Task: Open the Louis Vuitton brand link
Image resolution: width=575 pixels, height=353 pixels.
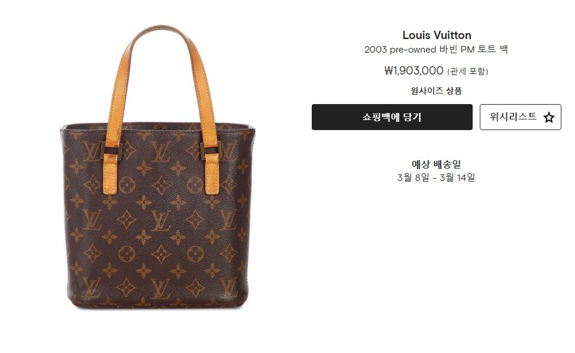Action: [437, 35]
